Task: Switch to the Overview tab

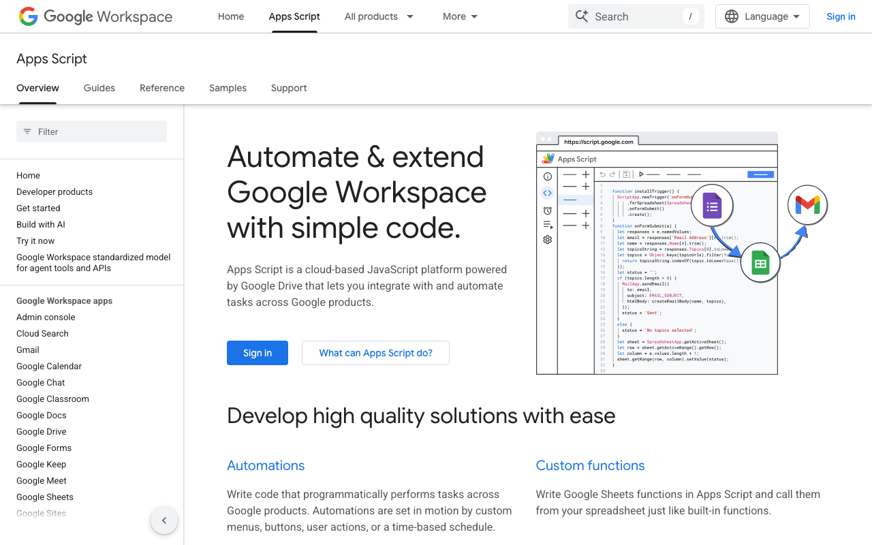Action: tap(38, 88)
